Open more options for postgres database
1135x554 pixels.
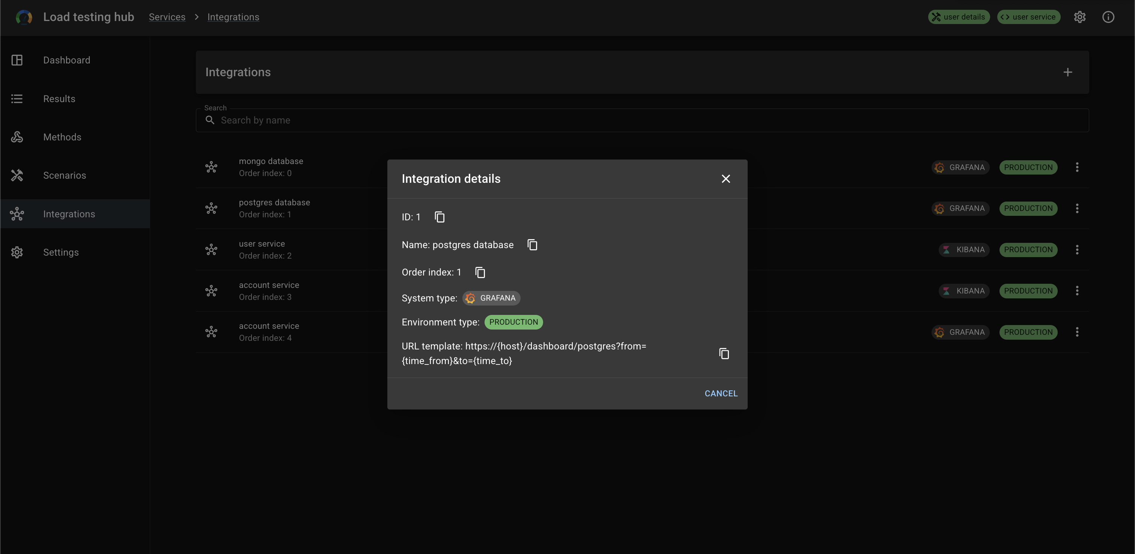click(x=1077, y=208)
